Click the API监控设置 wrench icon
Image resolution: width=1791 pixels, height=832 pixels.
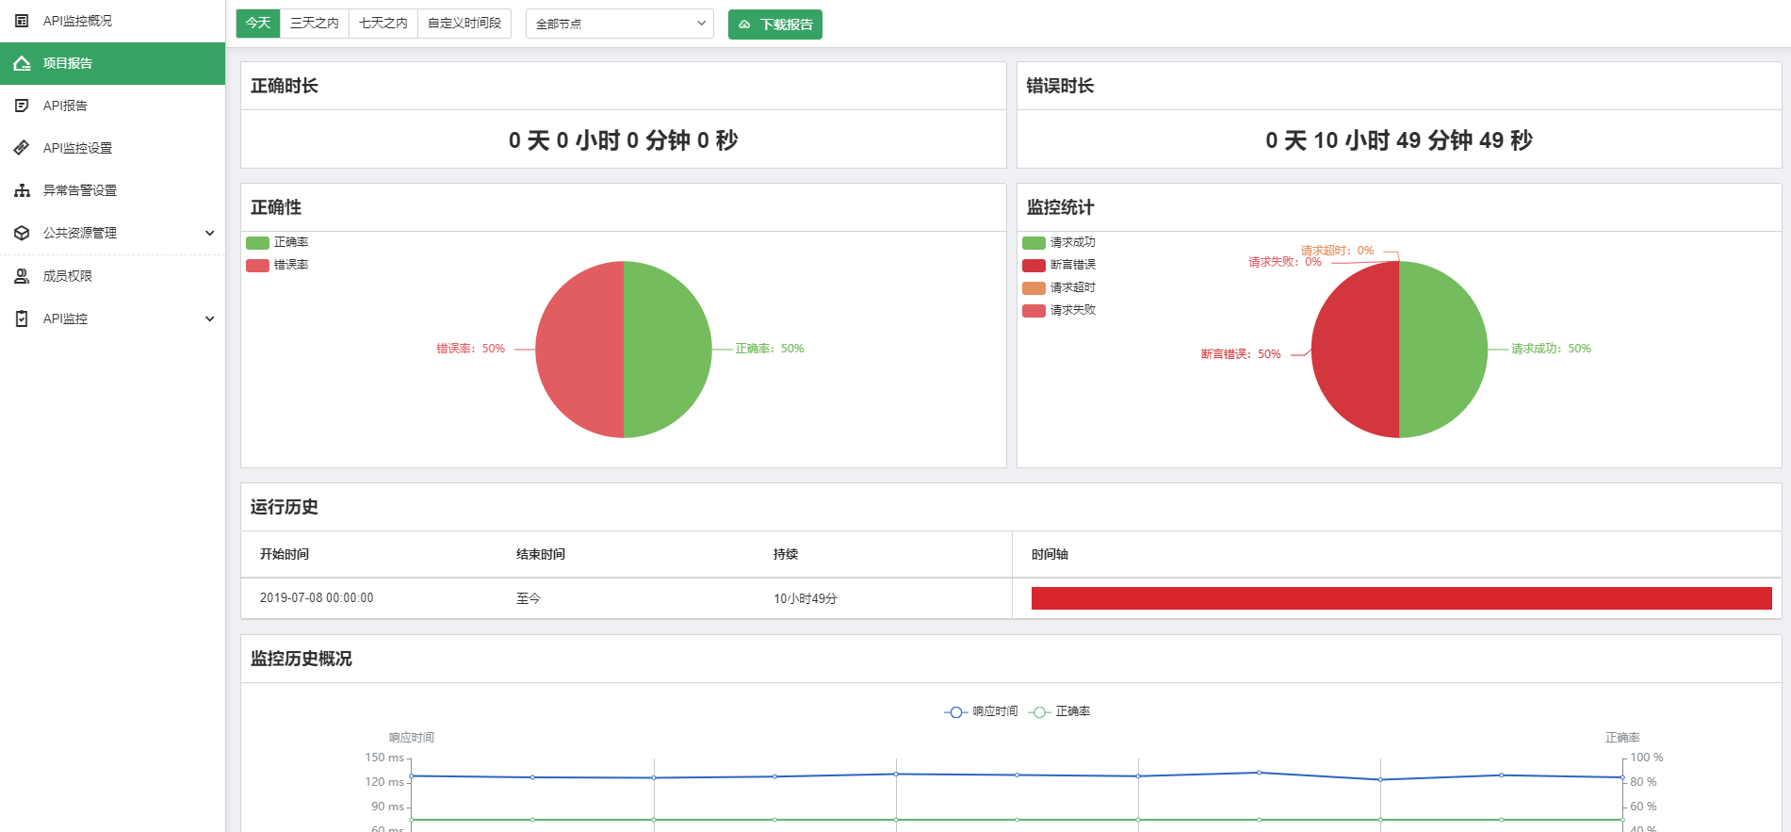point(22,148)
